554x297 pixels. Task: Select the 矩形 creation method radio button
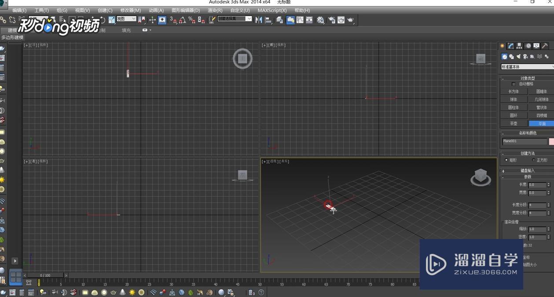tap(506, 160)
